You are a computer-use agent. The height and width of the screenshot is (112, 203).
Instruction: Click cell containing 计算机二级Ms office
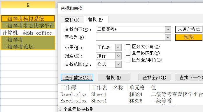coord(28,33)
